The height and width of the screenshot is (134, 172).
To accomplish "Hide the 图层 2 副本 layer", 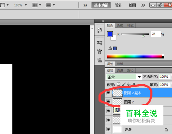I will [108, 92].
